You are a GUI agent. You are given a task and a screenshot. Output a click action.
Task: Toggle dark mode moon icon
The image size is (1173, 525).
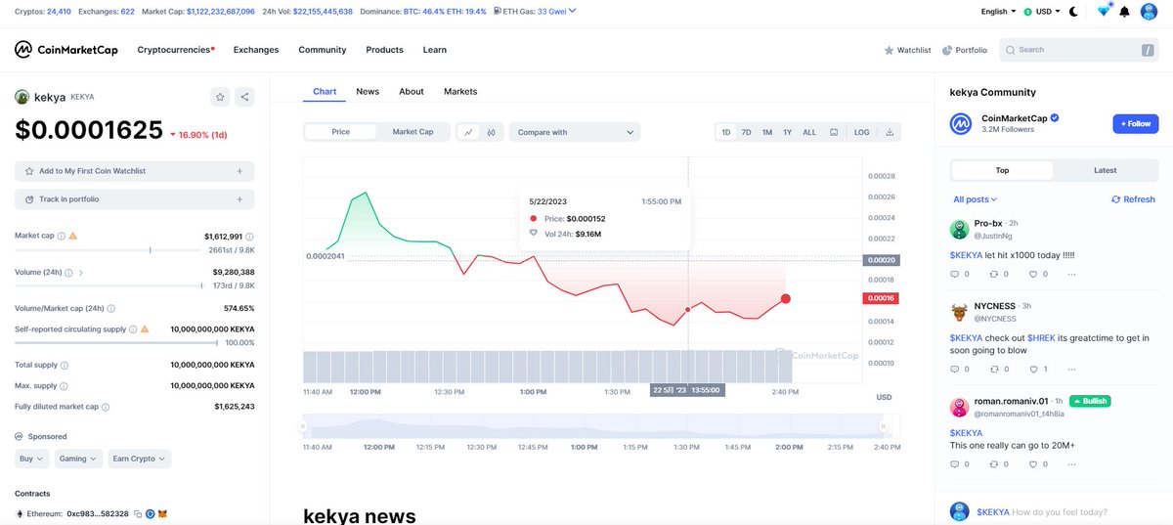[x=1073, y=12]
